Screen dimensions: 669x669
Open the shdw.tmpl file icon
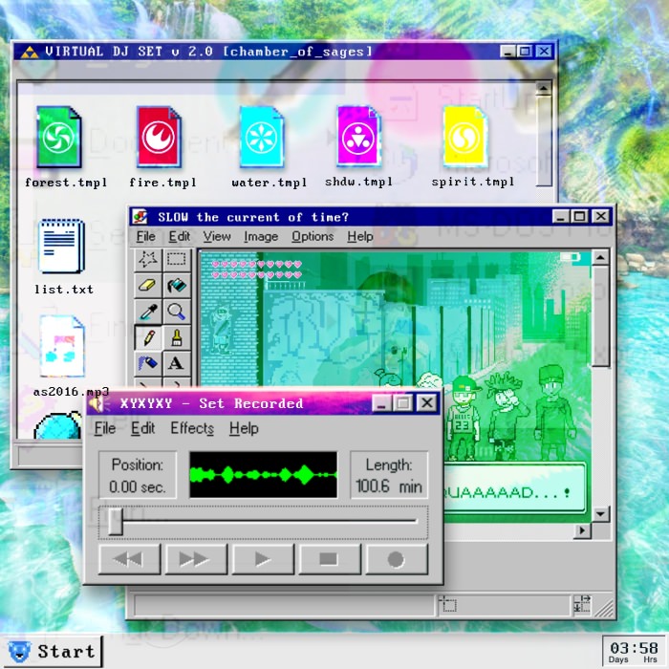(358, 136)
